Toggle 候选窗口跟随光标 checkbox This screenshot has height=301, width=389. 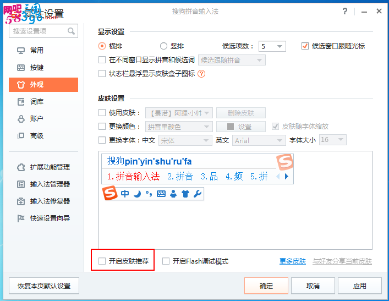coord(305,46)
